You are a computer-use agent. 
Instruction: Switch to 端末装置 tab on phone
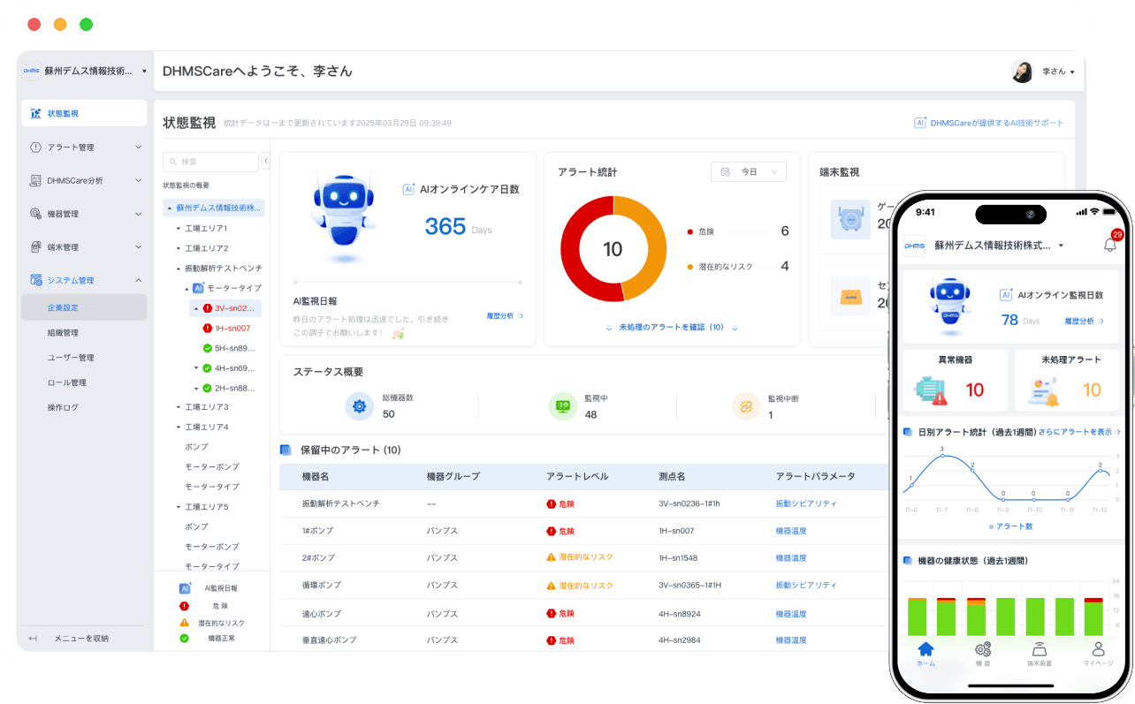tap(1039, 654)
